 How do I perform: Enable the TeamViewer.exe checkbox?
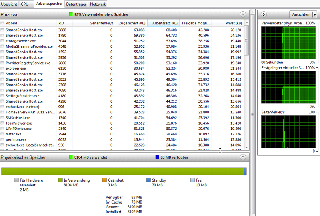(2, 123)
